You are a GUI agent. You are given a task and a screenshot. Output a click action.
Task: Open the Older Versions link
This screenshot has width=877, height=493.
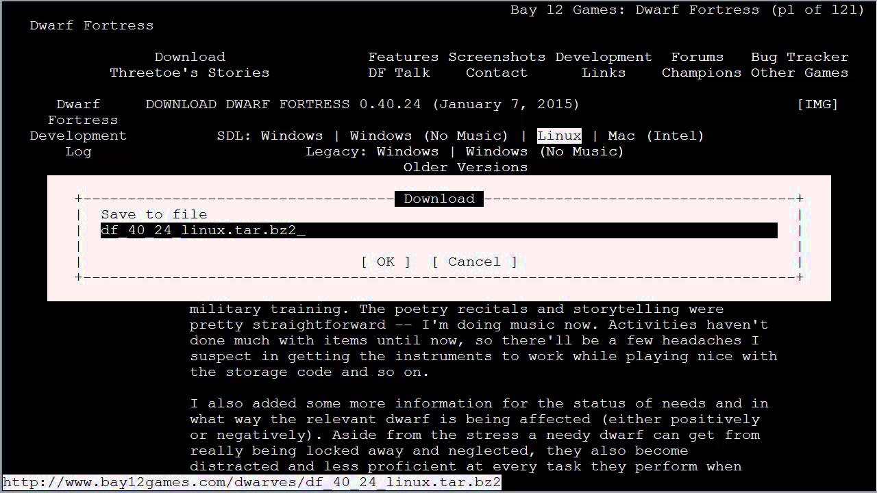(x=466, y=167)
